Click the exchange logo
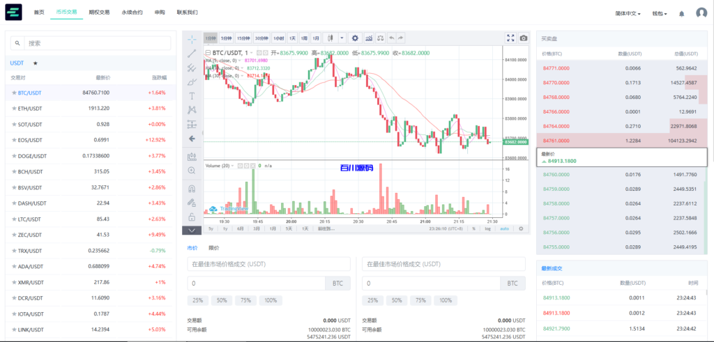The height and width of the screenshot is (342, 714). [x=13, y=13]
